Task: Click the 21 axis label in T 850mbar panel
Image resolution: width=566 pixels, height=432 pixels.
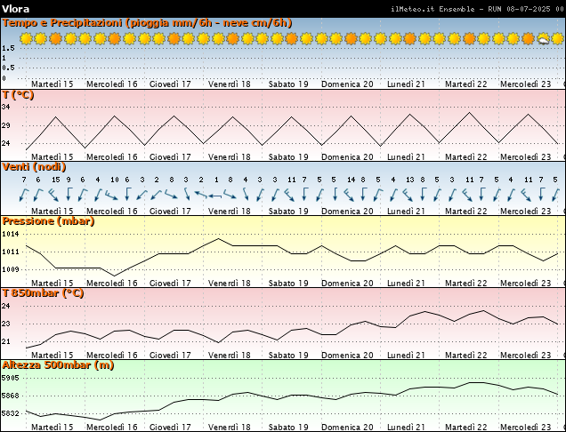Action: click(x=5, y=341)
